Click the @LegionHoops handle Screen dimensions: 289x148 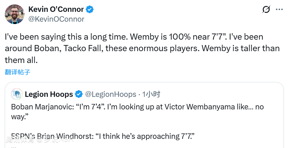click(x=110, y=94)
